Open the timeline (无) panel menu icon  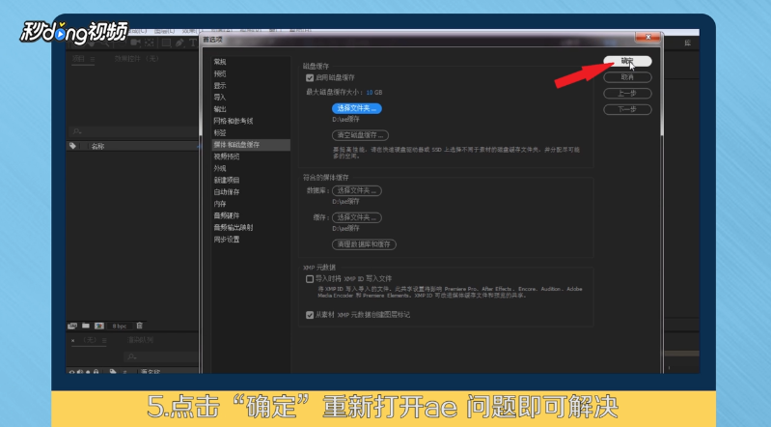coord(104,340)
